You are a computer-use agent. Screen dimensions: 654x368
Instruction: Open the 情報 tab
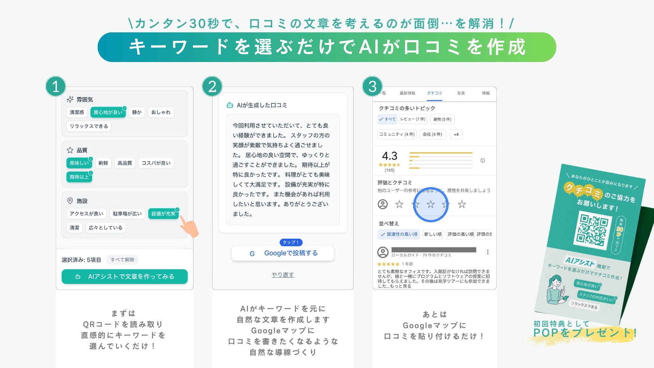click(486, 93)
